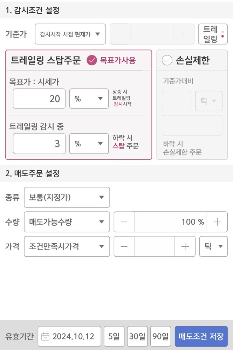Toggle the 트레일링 button at top right

(x=213, y=34)
